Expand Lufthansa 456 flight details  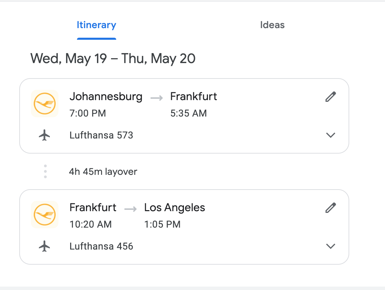click(330, 246)
